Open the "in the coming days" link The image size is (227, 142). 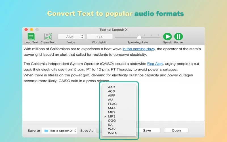point(138,49)
